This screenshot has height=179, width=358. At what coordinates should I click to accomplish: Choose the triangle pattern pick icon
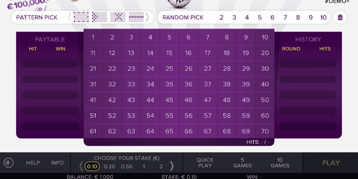click(x=99, y=17)
